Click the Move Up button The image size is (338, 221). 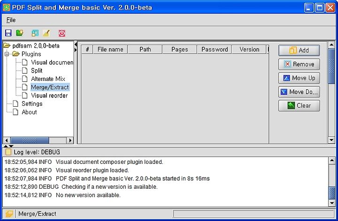coord(299,78)
